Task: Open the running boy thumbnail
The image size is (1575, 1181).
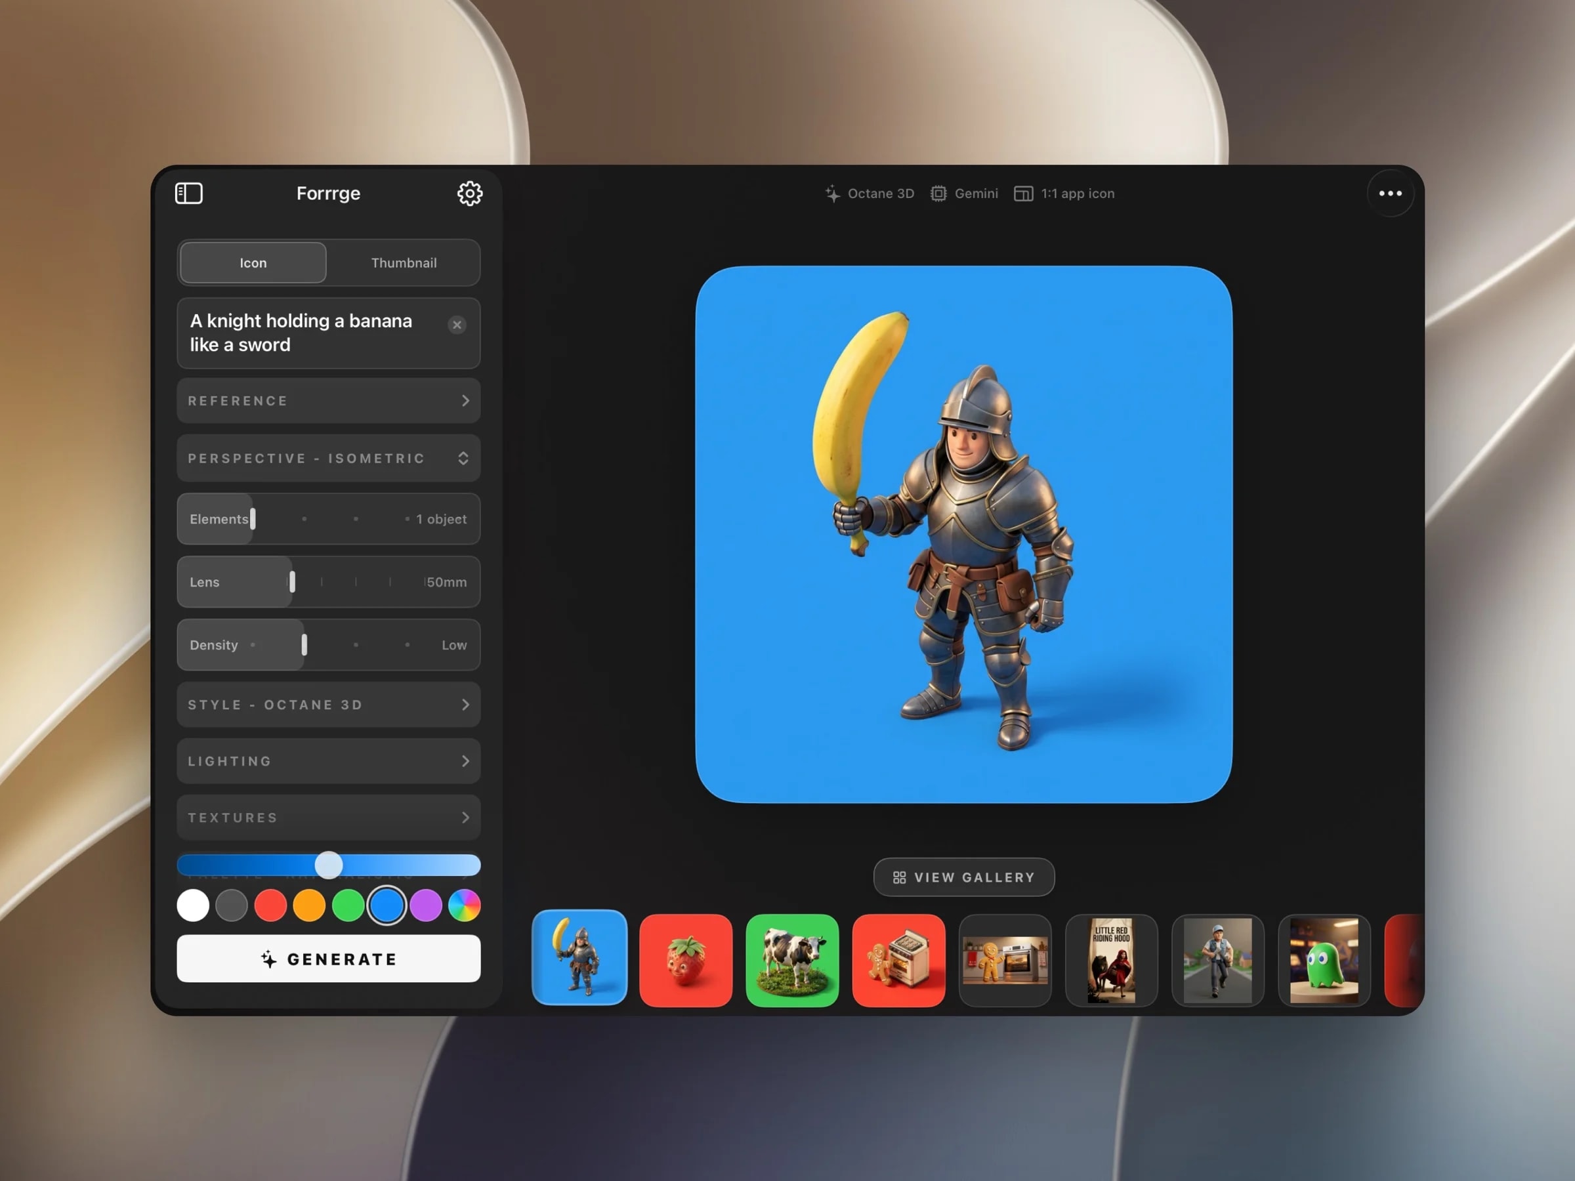Action: (1217, 961)
